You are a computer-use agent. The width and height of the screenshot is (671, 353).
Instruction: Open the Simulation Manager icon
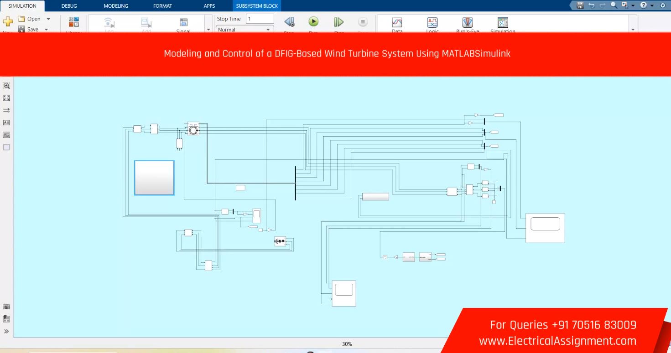point(503,22)
